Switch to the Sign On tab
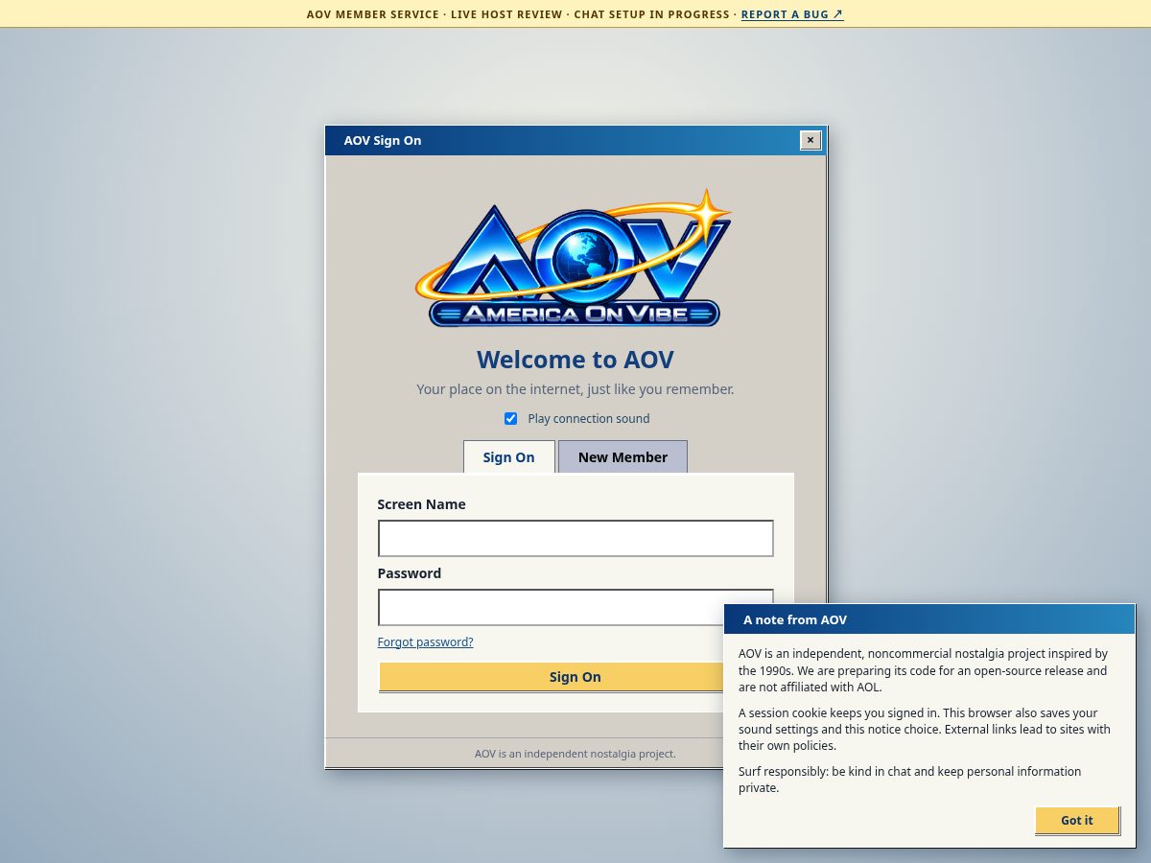Viewport: 1151px width, 863px height. pyautogui.click(x=508, y=456)
